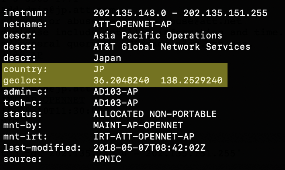Select timestamp 2018-05-07T08:42:02Z
This screenshot has width=285, height=170.
coord(150,148)
